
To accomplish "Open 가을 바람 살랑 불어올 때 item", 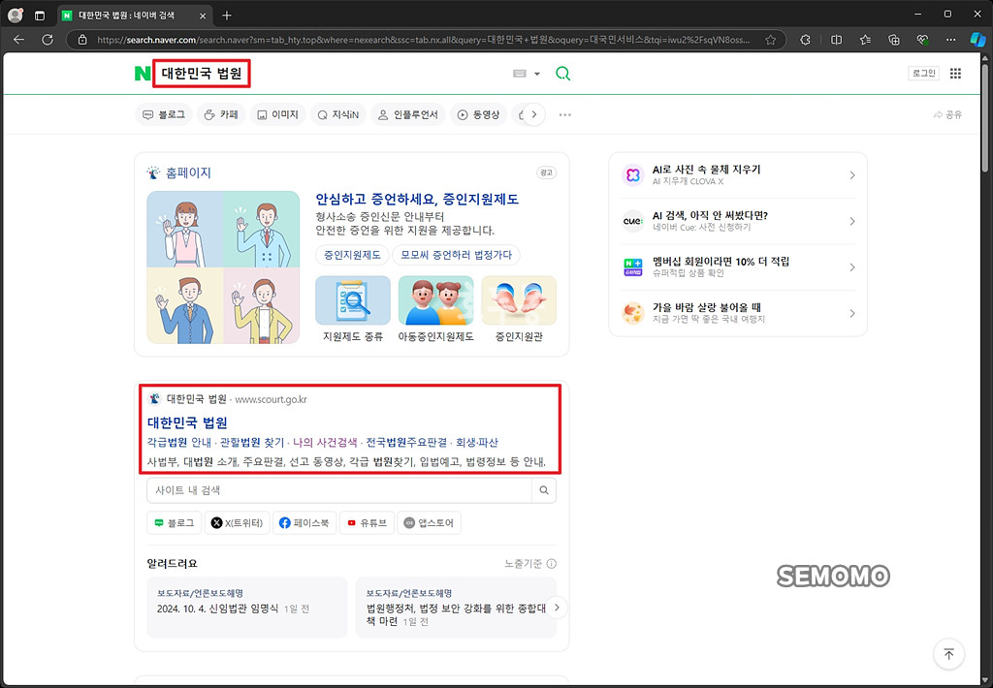I will (x=738, y=313).
